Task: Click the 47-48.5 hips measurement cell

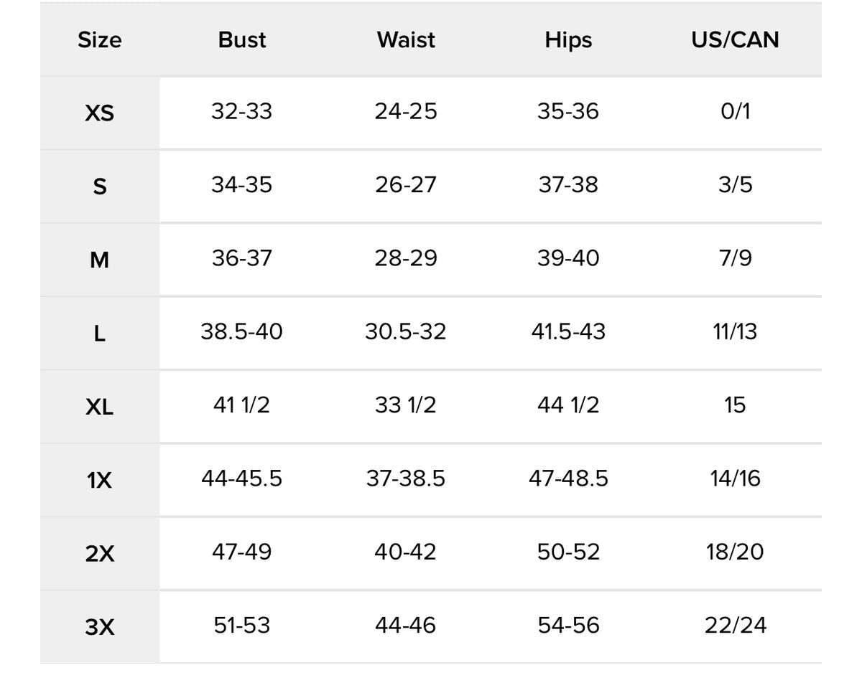Action: 568,478
